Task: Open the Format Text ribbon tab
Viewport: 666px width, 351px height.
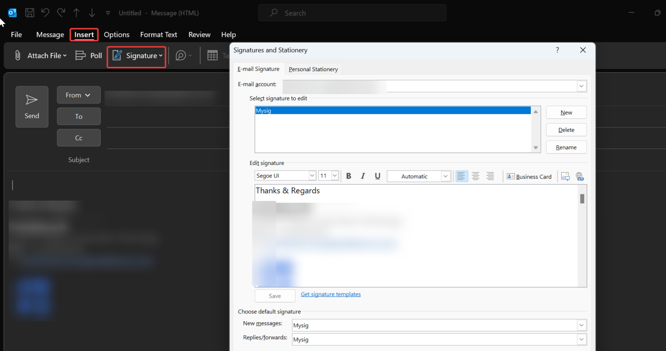Action: pos(159,35)
